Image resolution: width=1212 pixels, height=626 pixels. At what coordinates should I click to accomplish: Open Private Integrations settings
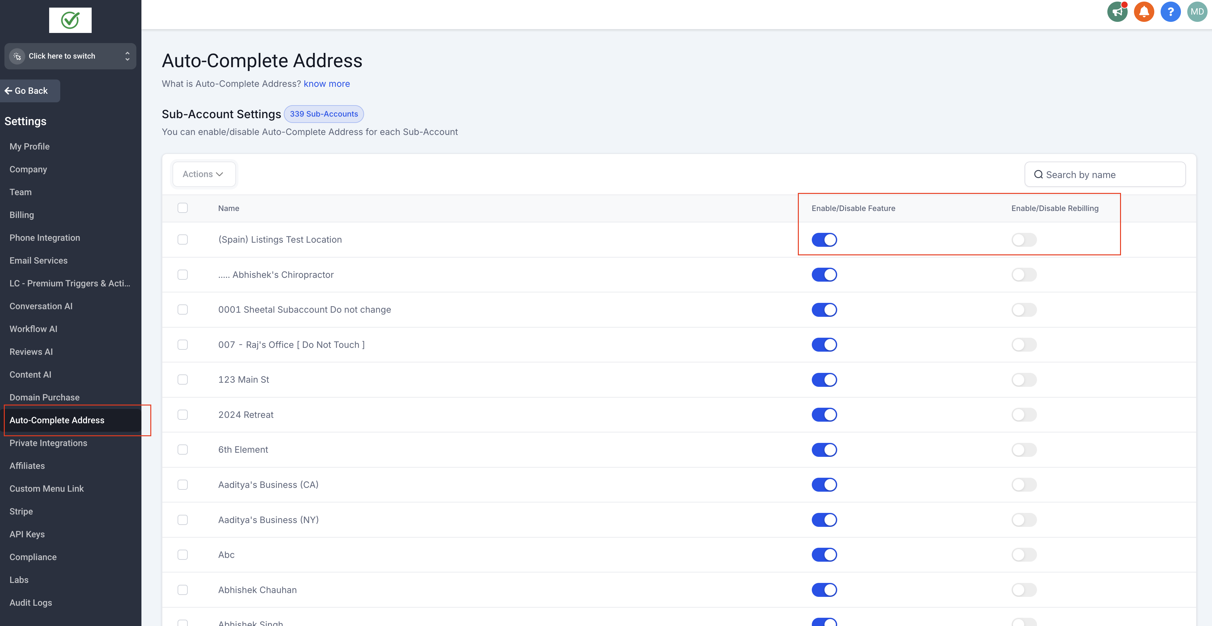point(48,443)
